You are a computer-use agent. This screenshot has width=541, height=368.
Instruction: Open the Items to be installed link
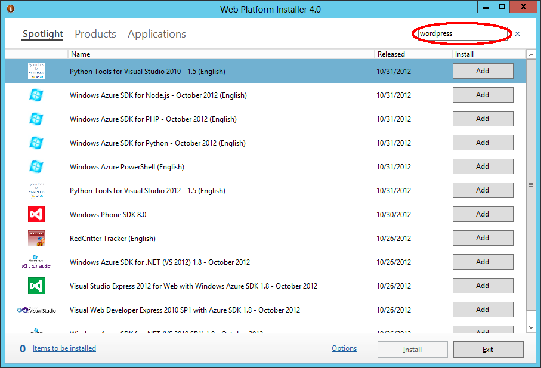[x=64, y=348]
